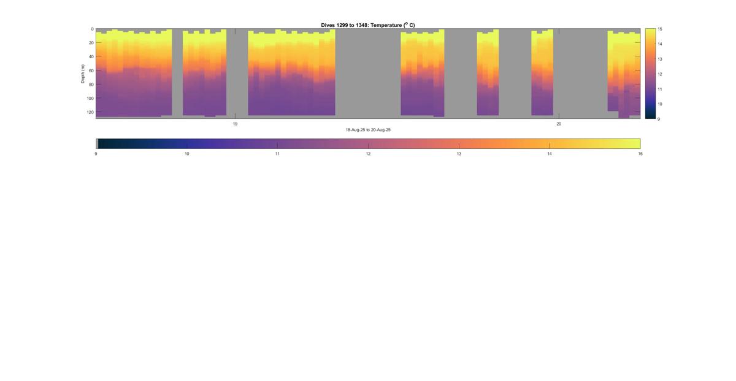
Task: Select the "10" label under the horizontal colorbar
Action: pyautogui.click(x=186, y=154)
